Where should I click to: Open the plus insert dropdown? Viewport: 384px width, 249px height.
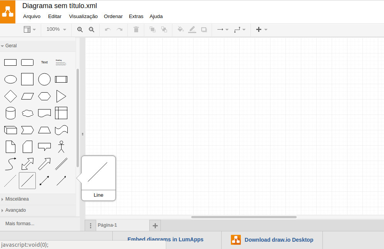[x=262, y=30]
